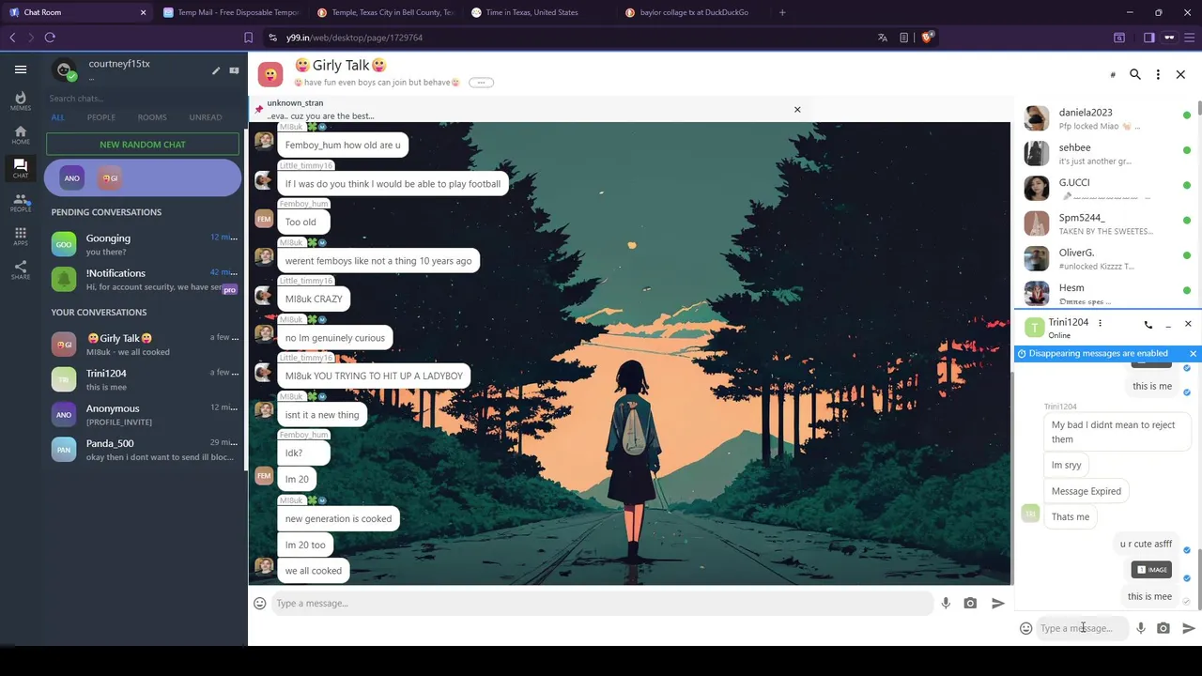Select user Hesm from member list
Image resolution: width=1202 pixels, height=676 pixels.
coord(1106,294)
